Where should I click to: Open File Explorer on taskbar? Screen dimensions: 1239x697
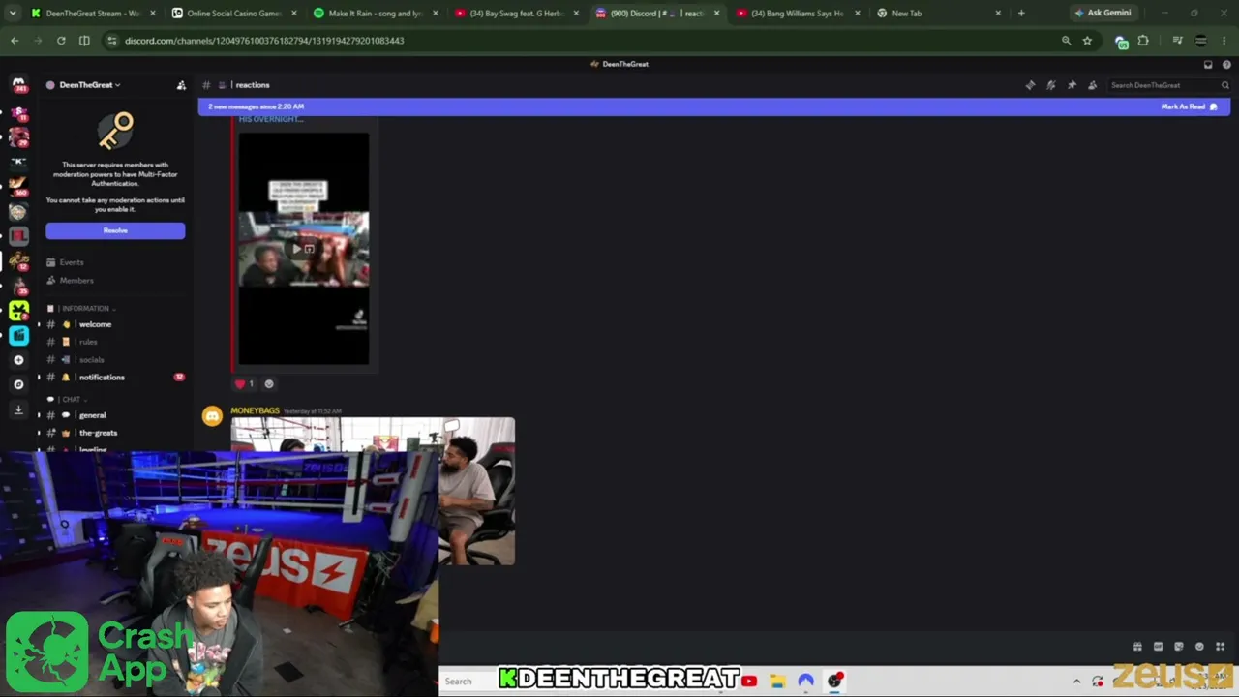777,682
